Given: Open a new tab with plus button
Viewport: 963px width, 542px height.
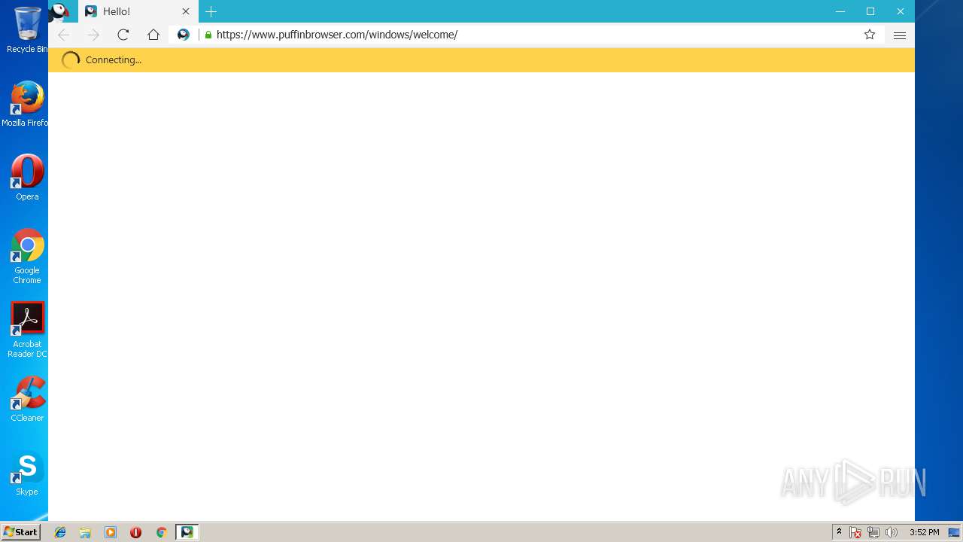Looking at the screenshot, I should coord(211,11).
